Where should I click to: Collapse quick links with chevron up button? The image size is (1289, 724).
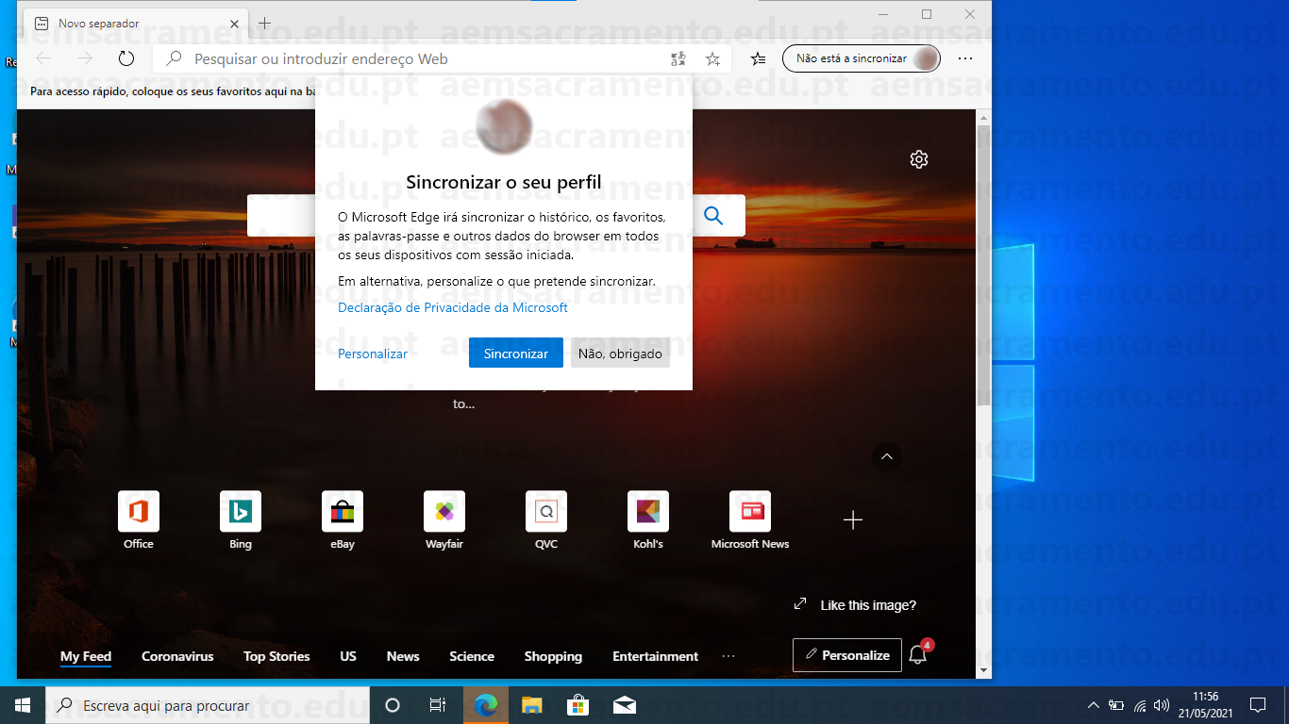pyautogui.click(x=886, y=456)
